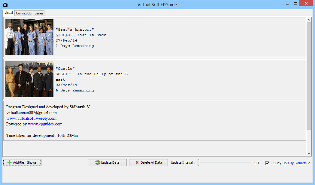
Task: Click the S06E17 - In the Belly episode line
Action: pos(92,77)
